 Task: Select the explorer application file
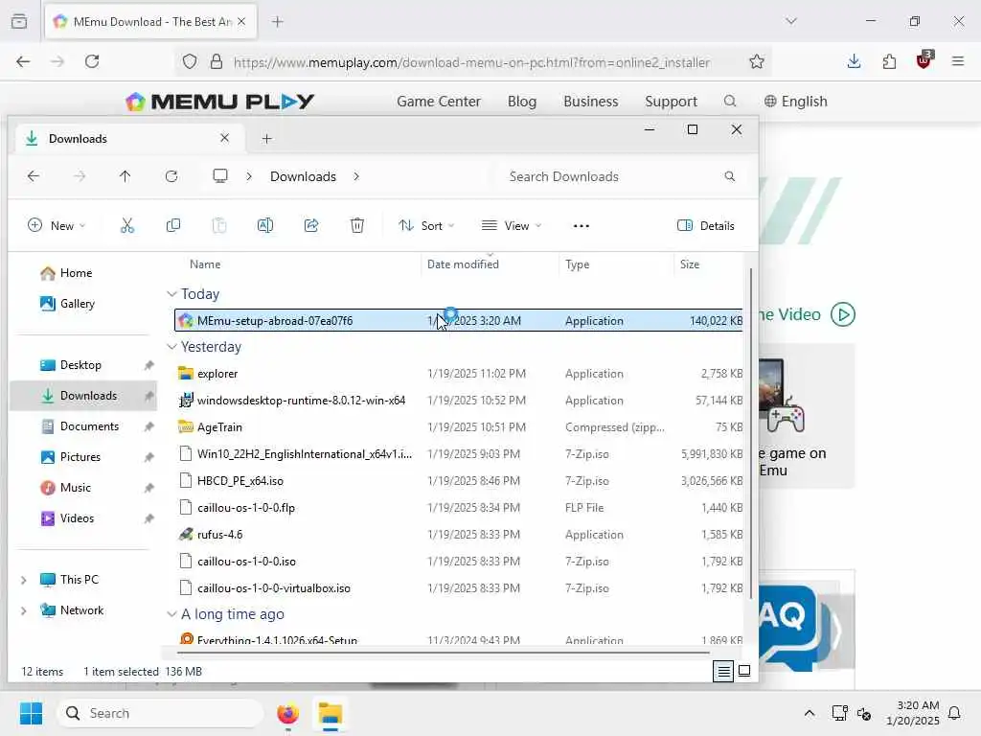pos(458,374)
